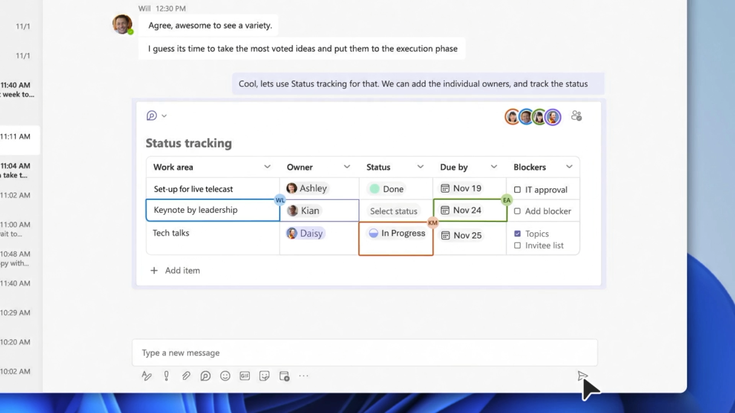
Task: Set delivery options with exclamation icon
Action: (x=167, y=376)
